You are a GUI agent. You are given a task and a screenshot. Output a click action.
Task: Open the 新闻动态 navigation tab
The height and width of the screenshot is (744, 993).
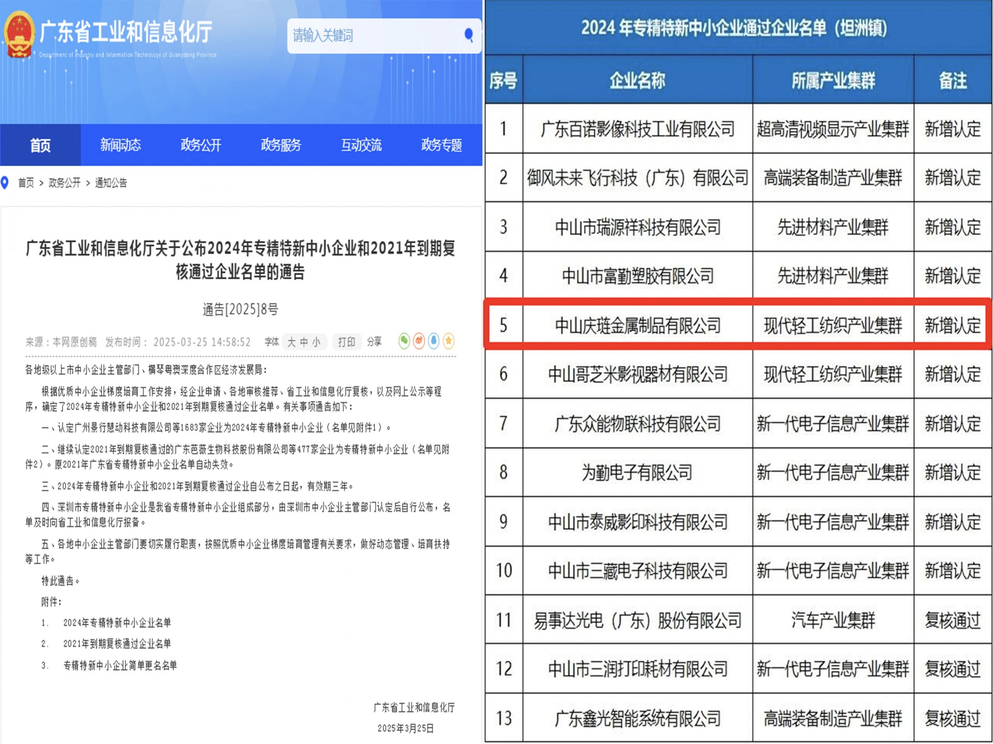coord(121,145)
